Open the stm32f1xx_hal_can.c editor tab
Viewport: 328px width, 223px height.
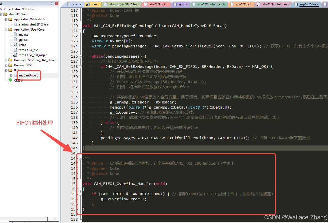[273, 4]
